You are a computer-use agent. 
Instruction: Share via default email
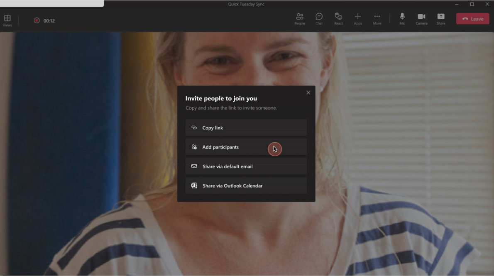click(246, 166)
